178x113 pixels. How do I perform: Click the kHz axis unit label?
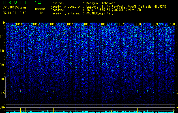(x=3, y=23)
